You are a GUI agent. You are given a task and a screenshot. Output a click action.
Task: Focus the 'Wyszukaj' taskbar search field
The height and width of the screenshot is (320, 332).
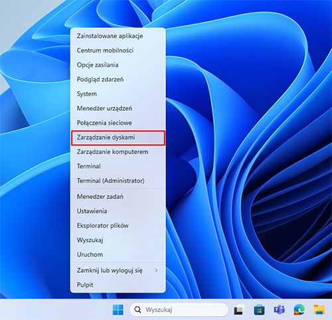[179, 309]
